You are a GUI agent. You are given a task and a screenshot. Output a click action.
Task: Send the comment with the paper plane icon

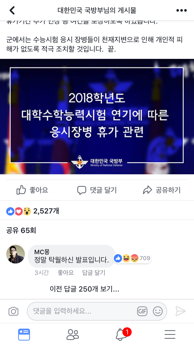click(x=180, y=311)
